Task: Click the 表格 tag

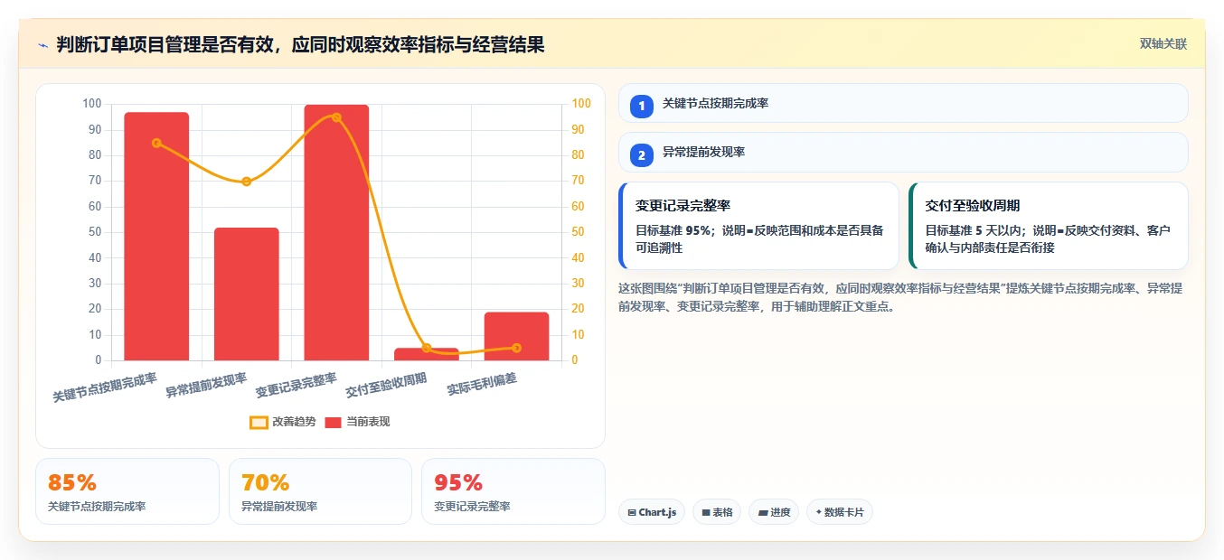Action: (717, 512)
